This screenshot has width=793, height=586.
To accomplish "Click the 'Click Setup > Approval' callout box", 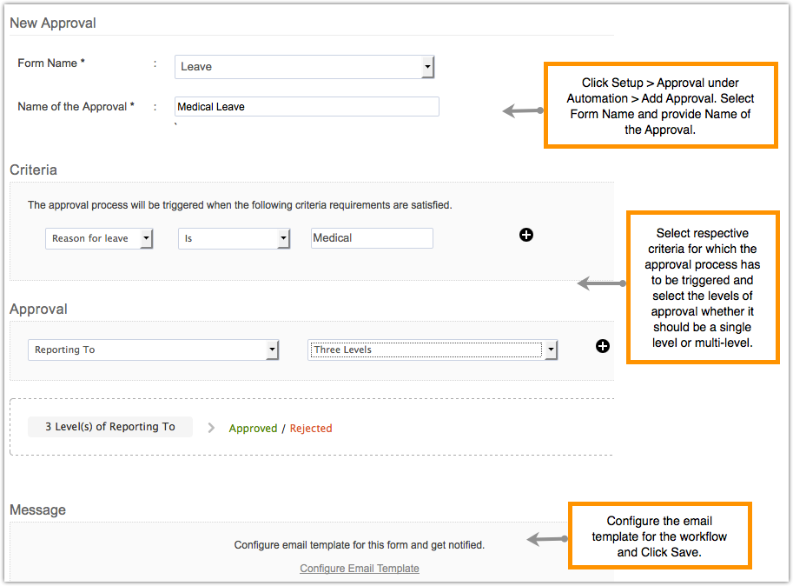I will click(660, 105).
